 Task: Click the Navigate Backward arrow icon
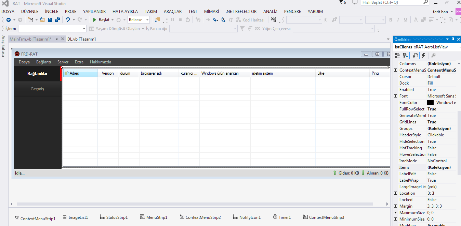[9, 20]
